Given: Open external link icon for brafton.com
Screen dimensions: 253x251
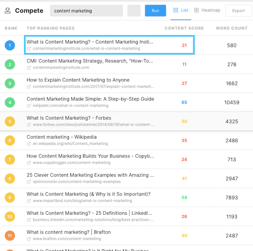Looking at the screenshot, I should [29, 239].
